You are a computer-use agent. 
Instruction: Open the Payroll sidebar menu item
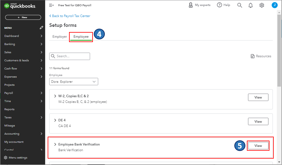point(9,93)
